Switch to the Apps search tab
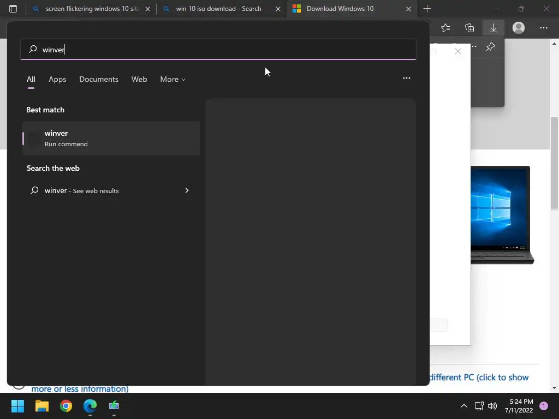Image resolution: width=559 pixels, height=419 pixels. click(57, 79)
